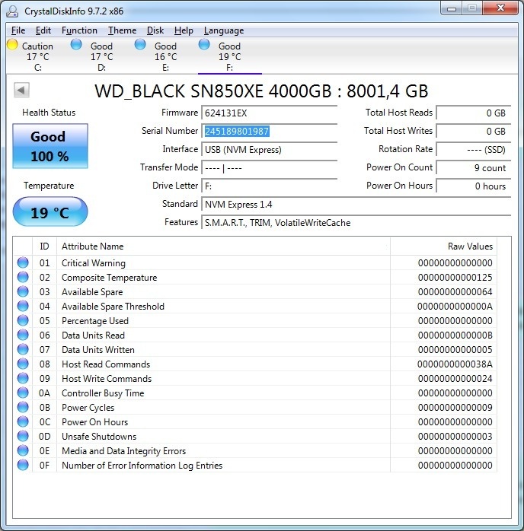Click the Composite Temperature raw value ending 0125
524x531 pixels.
coord(455,278)
